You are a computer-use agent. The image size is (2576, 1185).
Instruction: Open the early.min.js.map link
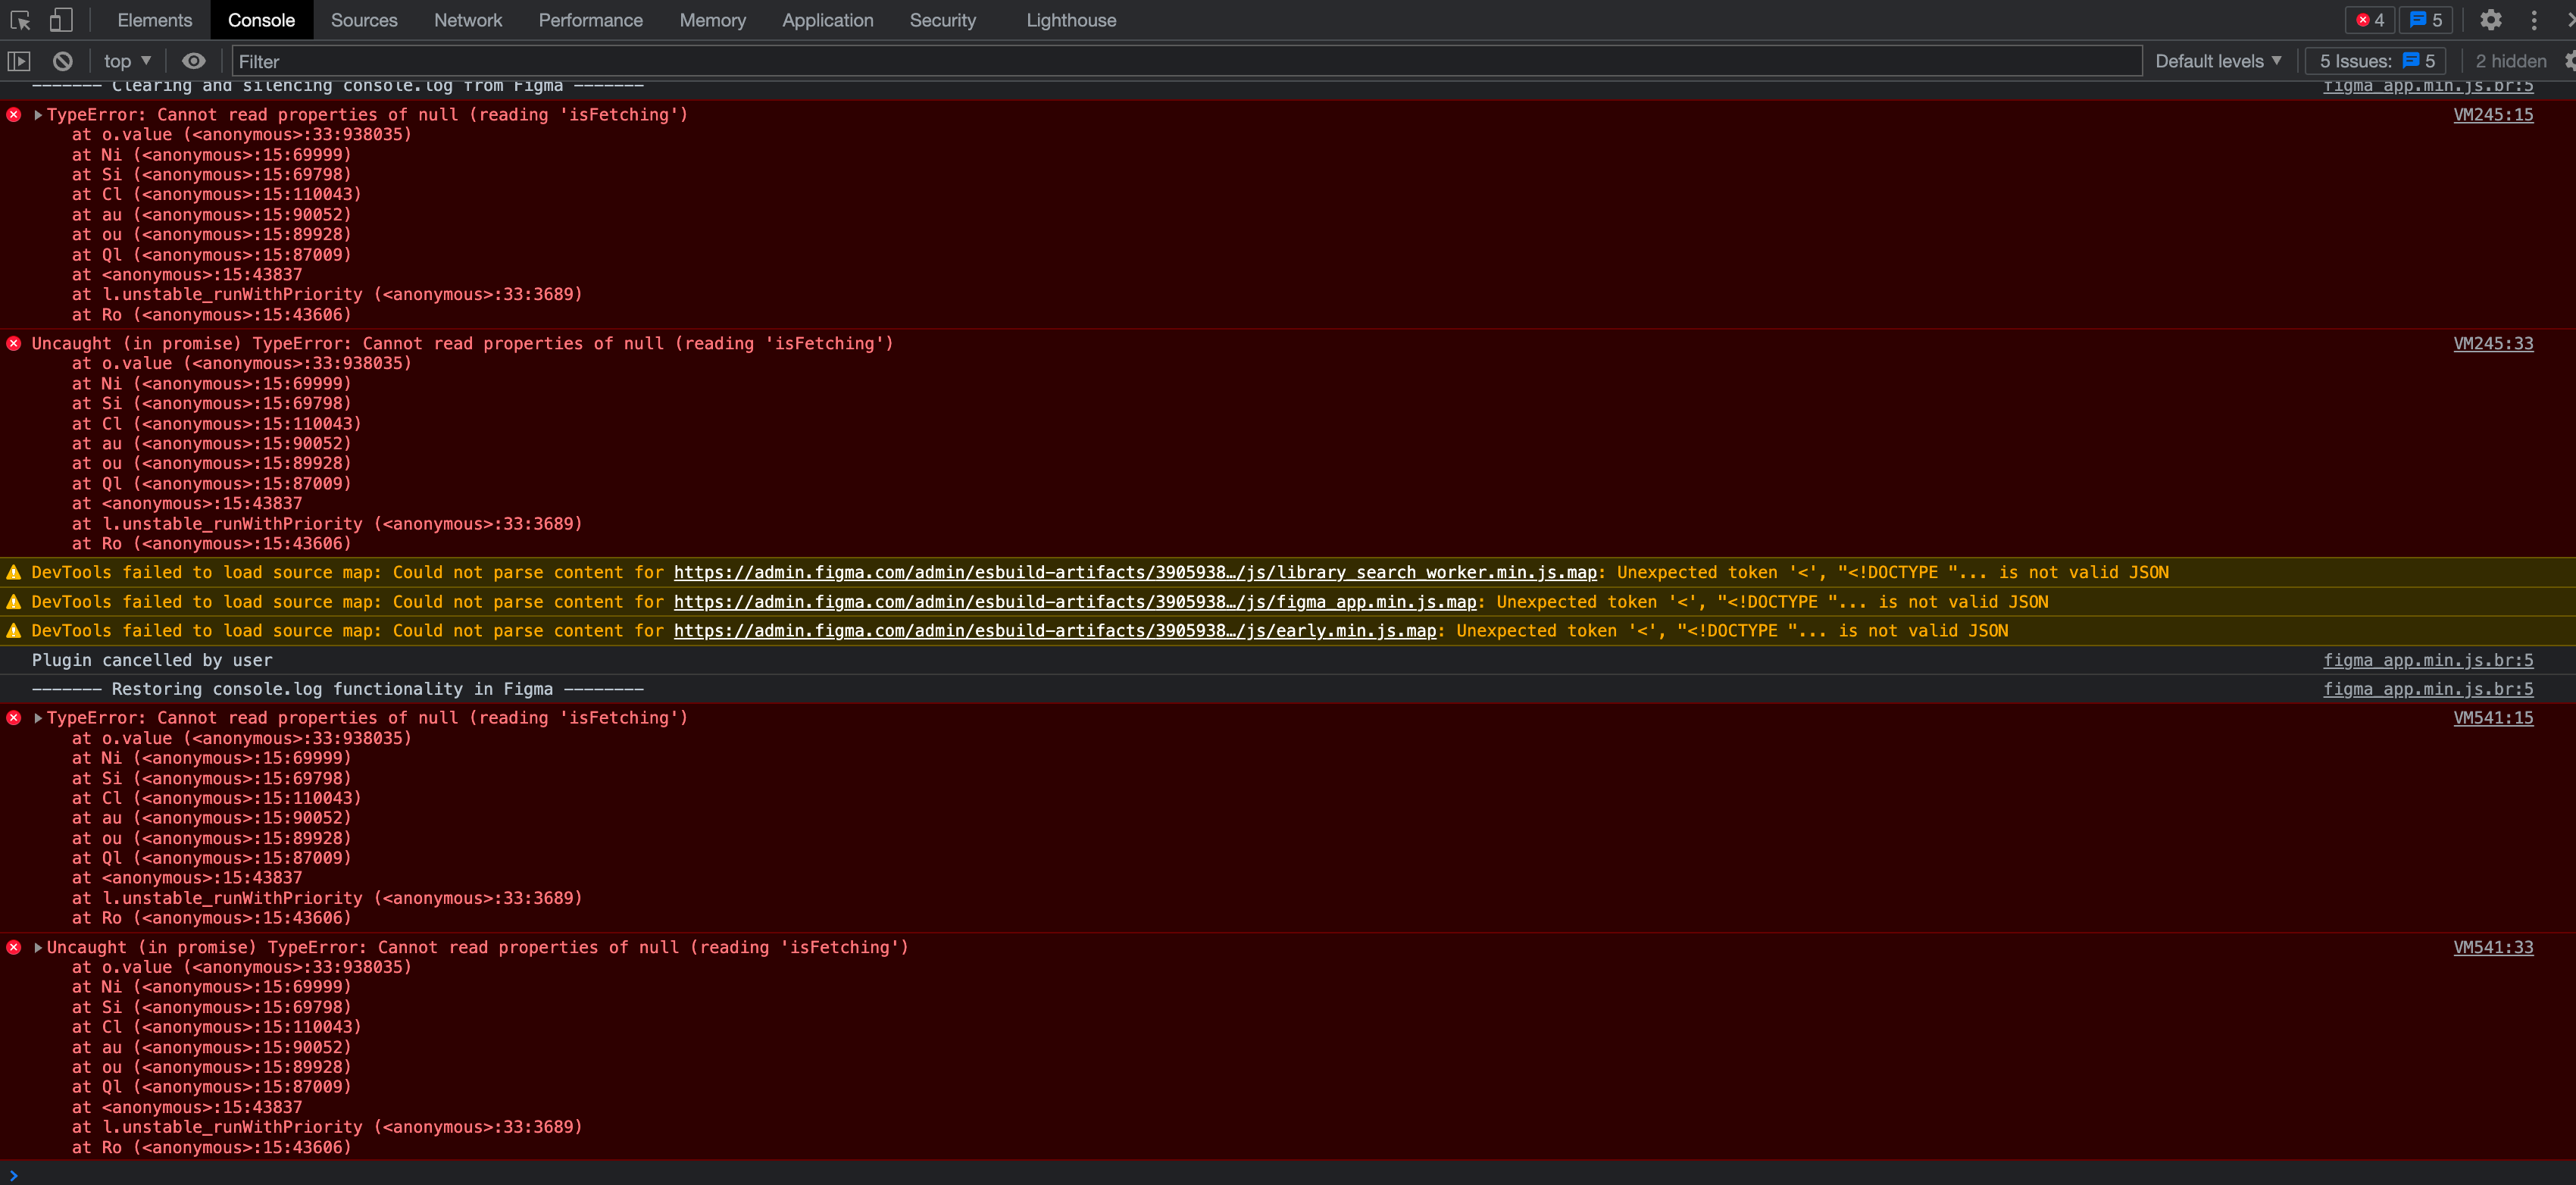point(1055,630)
